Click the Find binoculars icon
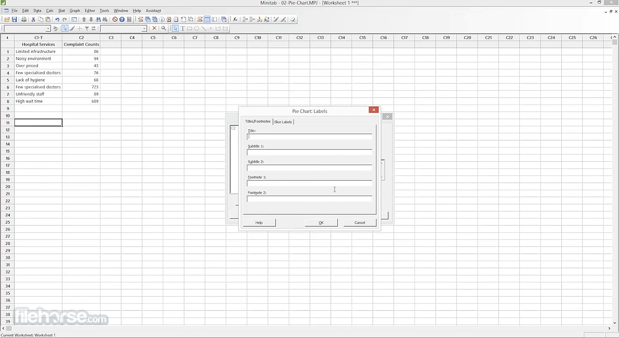The image size is (619, 338). 99,19
